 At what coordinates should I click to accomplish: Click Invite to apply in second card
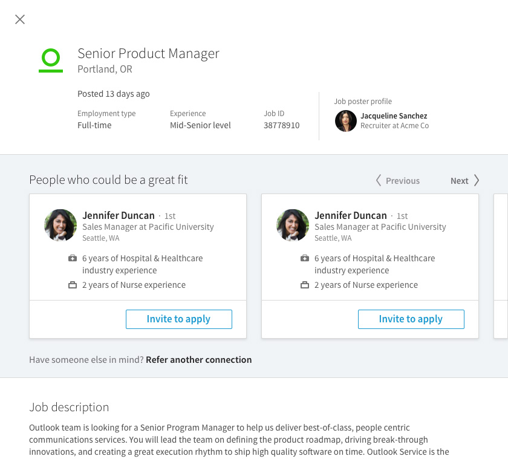coord(411,319)
